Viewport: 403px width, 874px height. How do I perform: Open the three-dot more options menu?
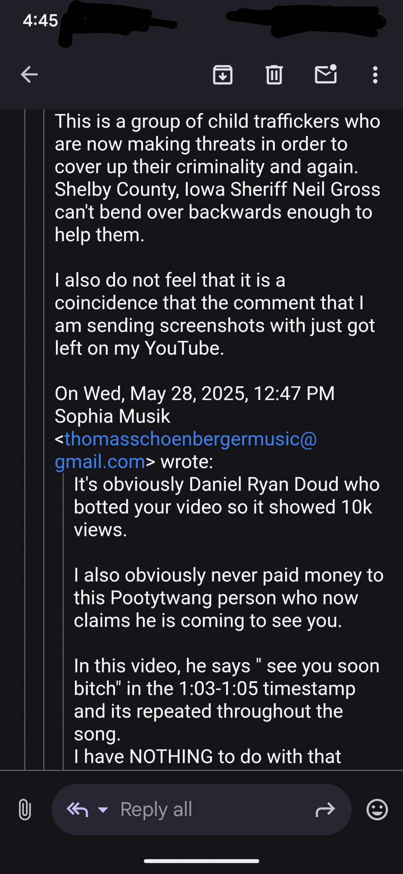click(375, 75)
